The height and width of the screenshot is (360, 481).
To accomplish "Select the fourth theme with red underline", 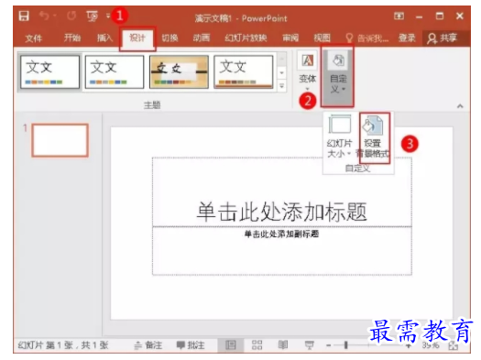I will 244,72.
